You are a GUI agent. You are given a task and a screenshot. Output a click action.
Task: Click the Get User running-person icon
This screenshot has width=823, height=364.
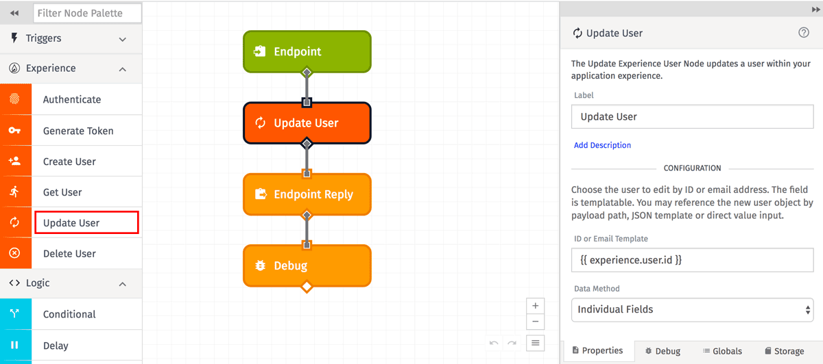coord(15,192)
